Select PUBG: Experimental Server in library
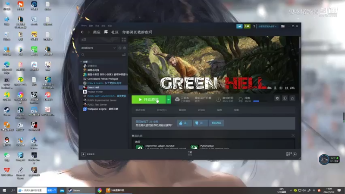 click(103, 100)
